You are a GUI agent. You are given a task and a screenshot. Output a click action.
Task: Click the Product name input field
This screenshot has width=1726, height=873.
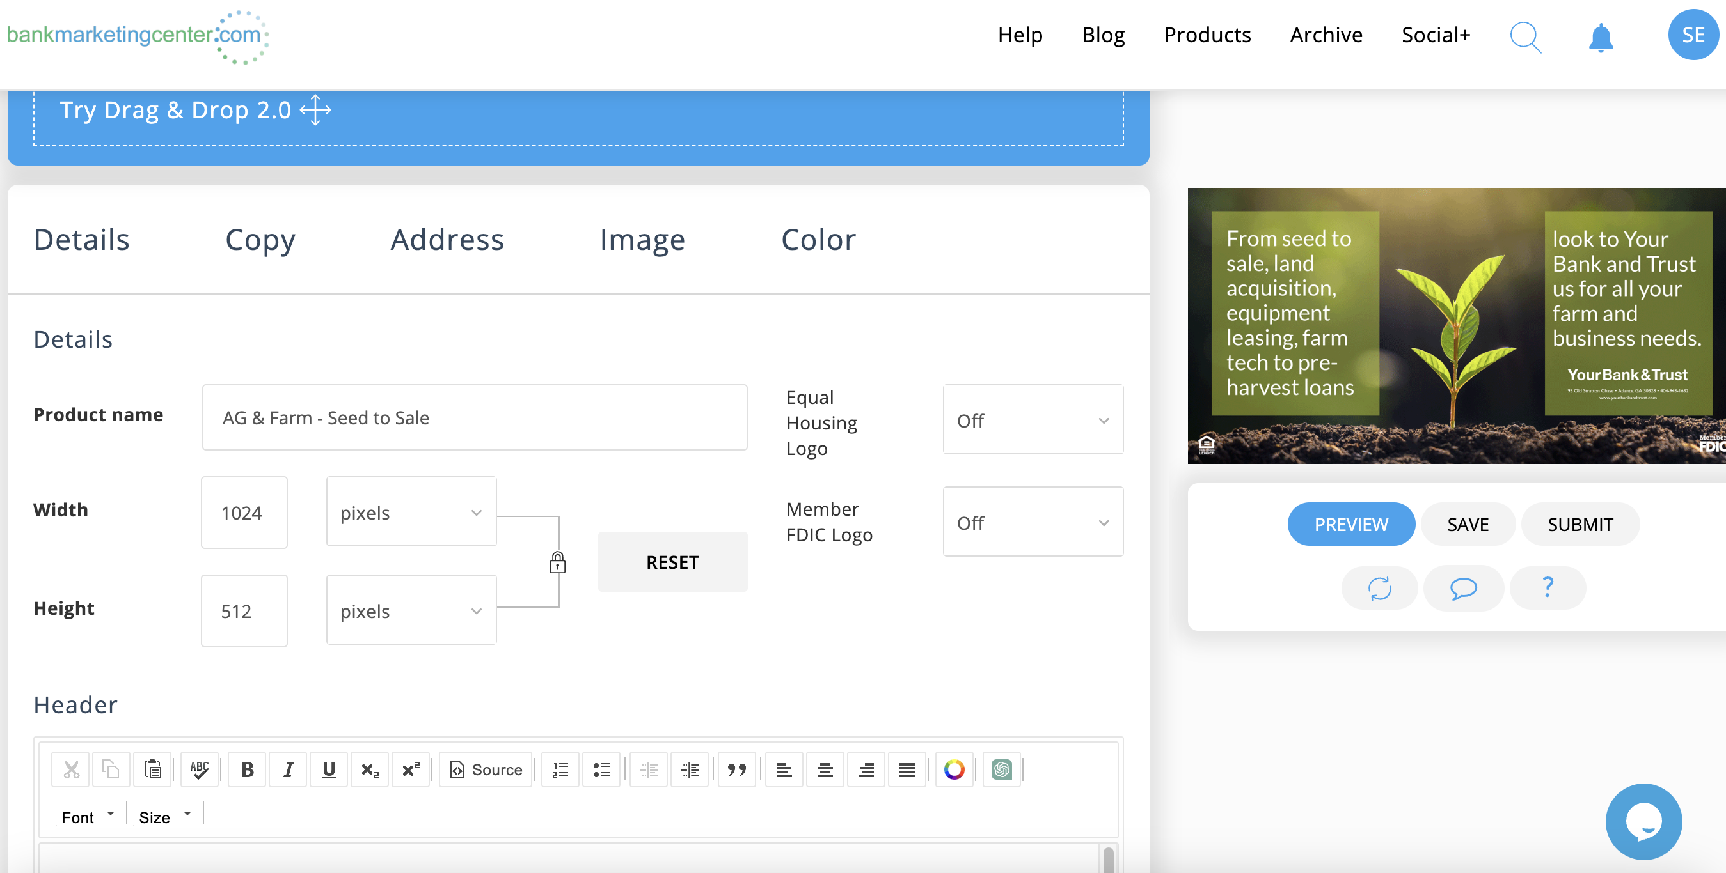[x=475, y=418]
